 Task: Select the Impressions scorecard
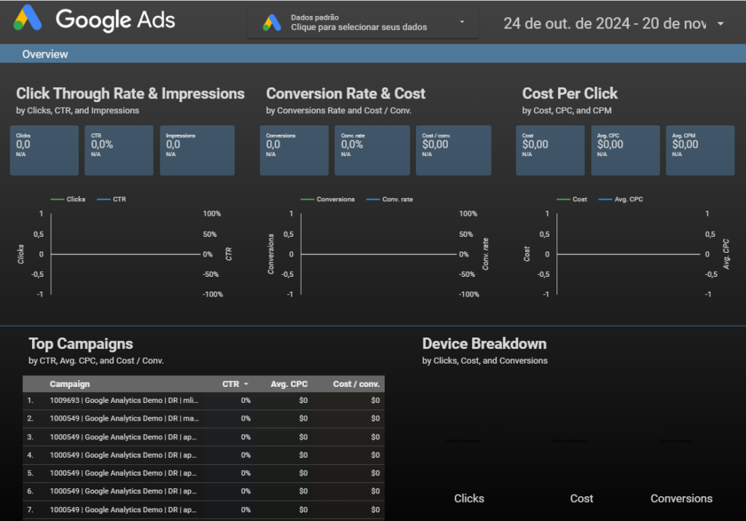(197, 150)
